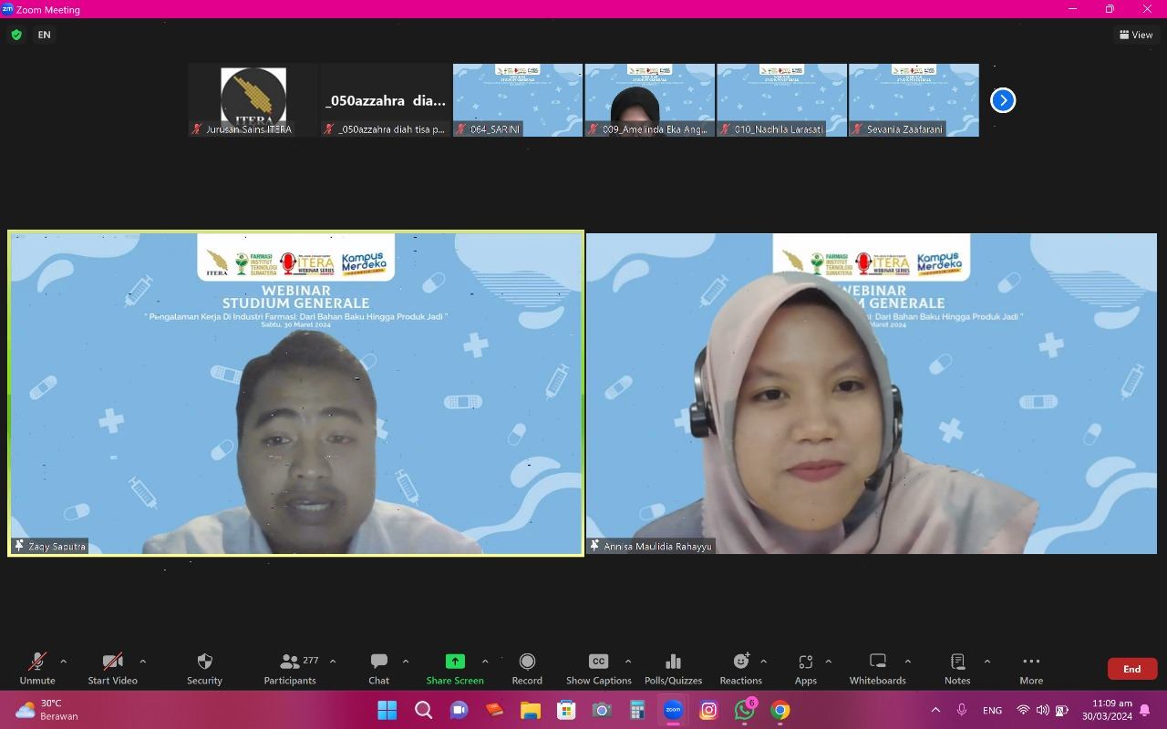Open the Chat panel
The height and width of the screenshot is (729, 1167).
click(x=378, y=668)
